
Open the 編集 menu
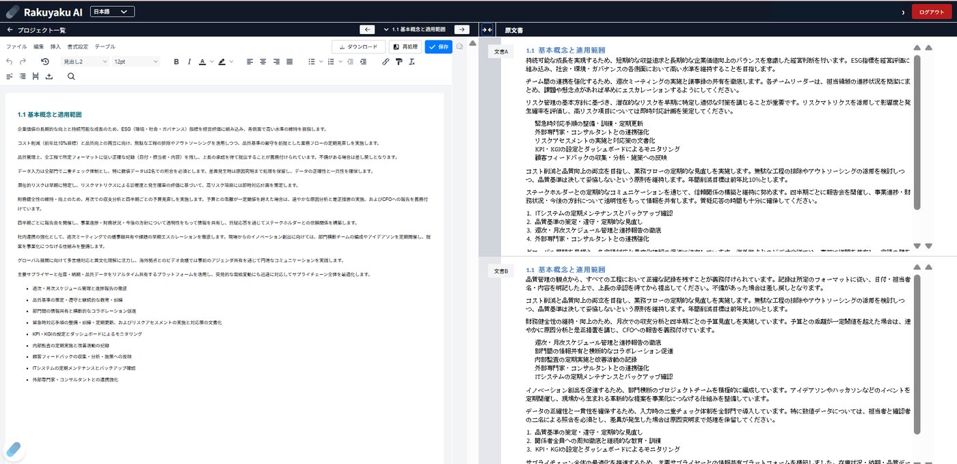(x=38, y=46)
